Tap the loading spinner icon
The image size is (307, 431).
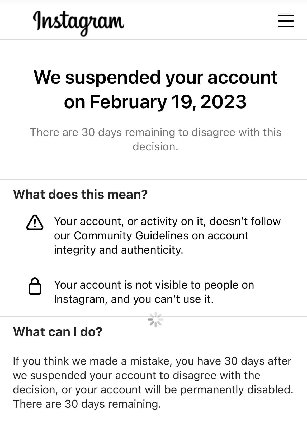(x=155, y=319)
